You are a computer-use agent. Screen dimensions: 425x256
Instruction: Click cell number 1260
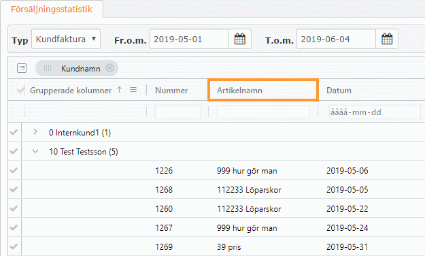(164, 208)
